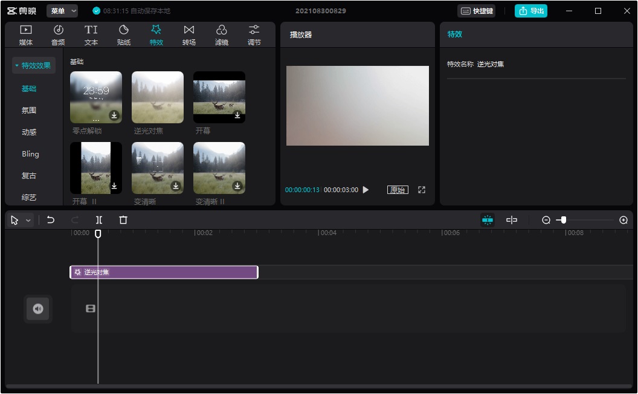Image resolution: width=638 pixels, height=394 pixels.
Task: Open fullscreen preview in player
Action: point(422,190)
